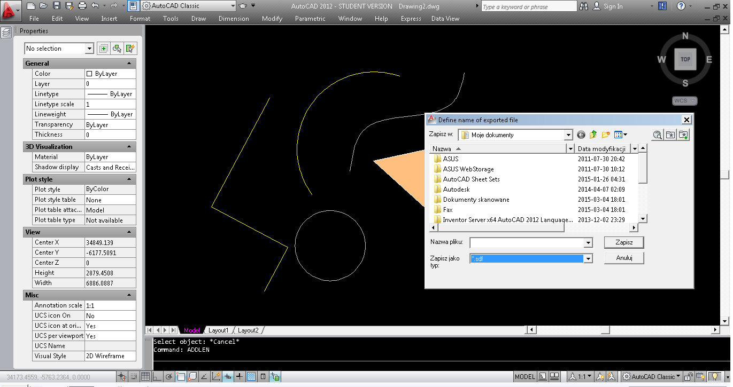Open the annotation scale 1:1 dropdown in status bar
Image resolution: width=733 pixels, height=387 pixels.
click(580, 376)
